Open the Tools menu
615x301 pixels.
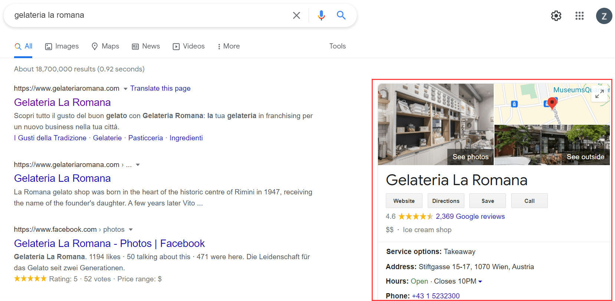point(338,46)
